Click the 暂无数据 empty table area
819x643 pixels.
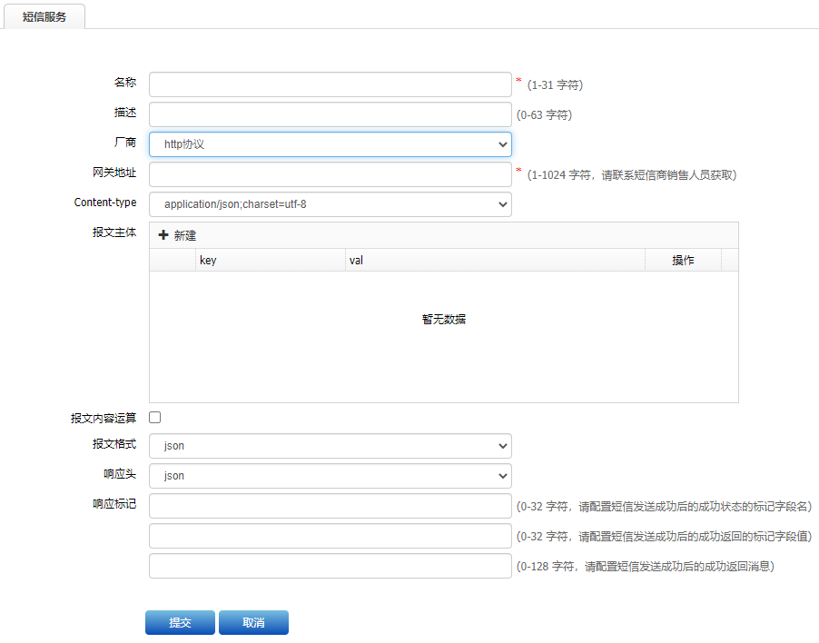(x=444, y=319)
